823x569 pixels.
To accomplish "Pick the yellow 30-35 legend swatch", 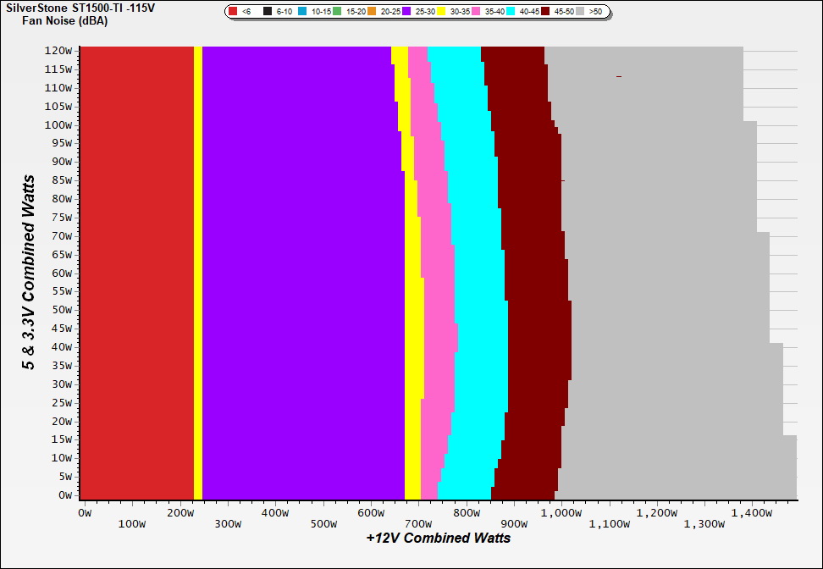I will click(x=442, y=12).
